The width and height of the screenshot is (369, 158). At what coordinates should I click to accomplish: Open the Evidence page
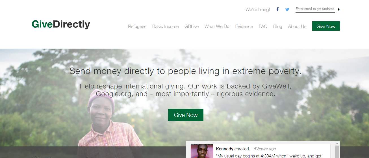point(244,26)
